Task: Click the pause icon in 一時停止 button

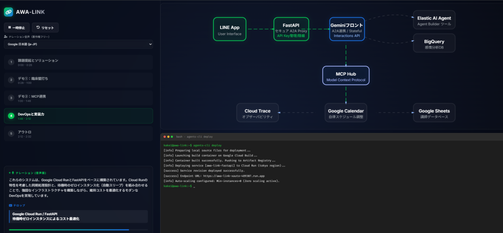Action: pos(10,27)
